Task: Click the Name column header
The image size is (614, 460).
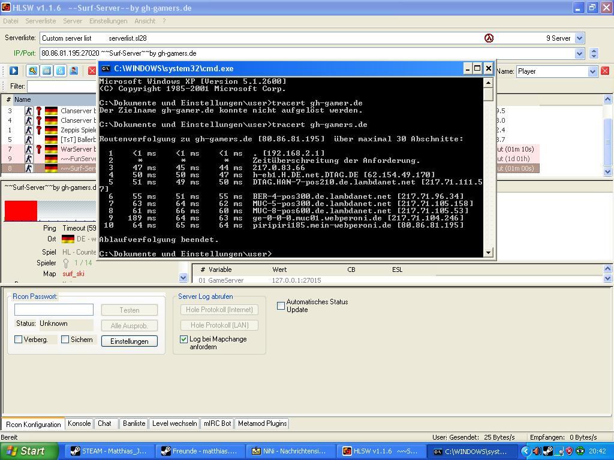Action: click(55, 99)
